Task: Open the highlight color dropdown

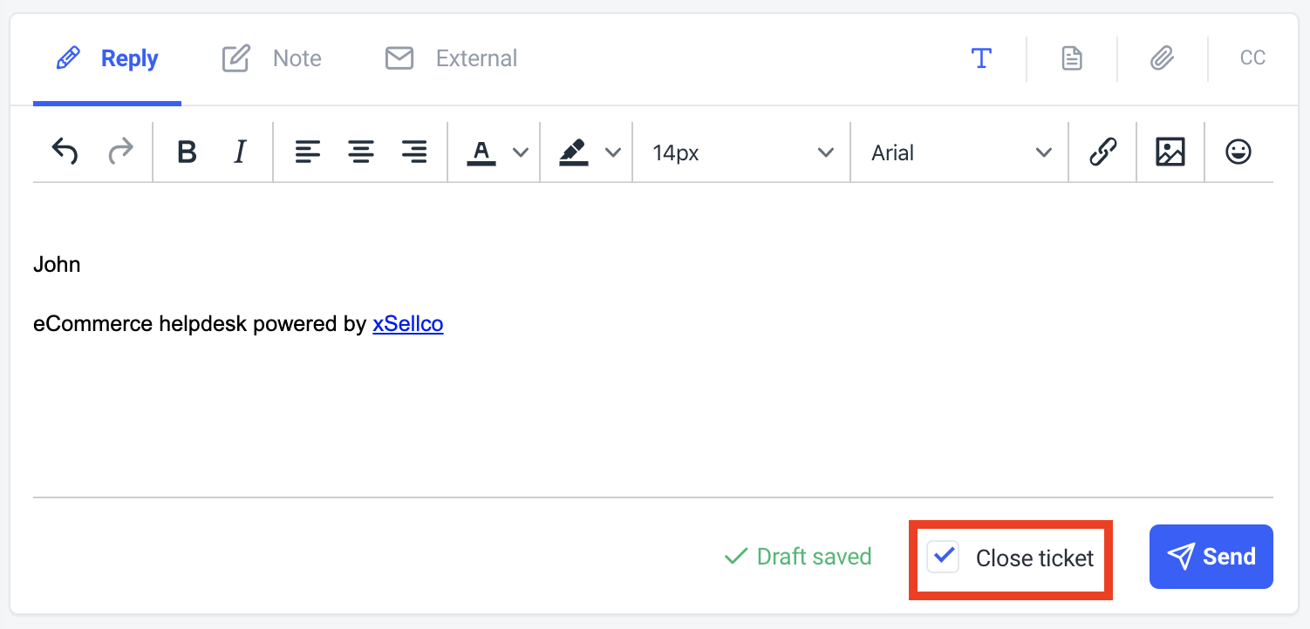Action: coord(613,152)
